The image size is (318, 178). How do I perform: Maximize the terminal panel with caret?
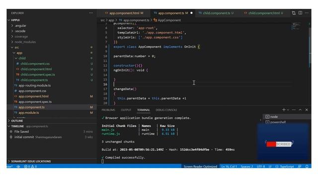[x=300, y=110]
